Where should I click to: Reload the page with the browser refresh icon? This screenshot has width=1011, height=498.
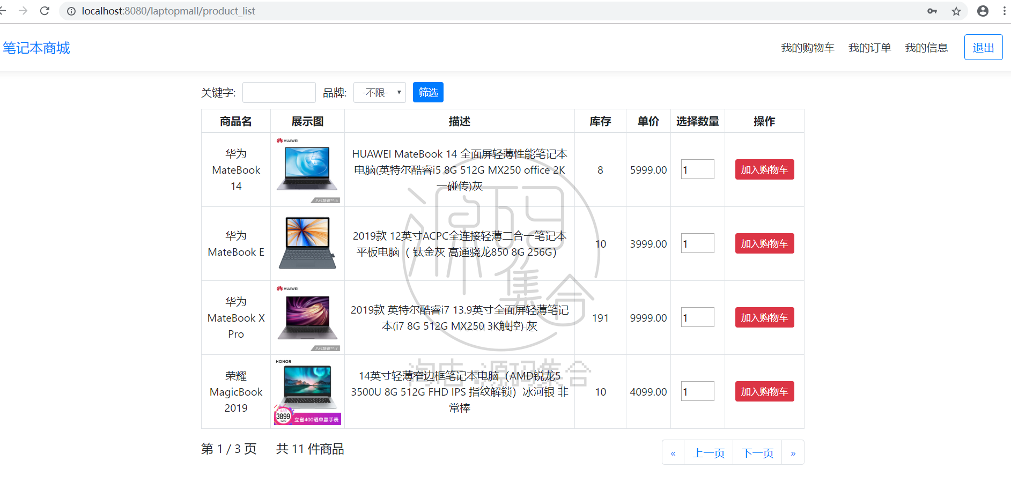[45, 11]
